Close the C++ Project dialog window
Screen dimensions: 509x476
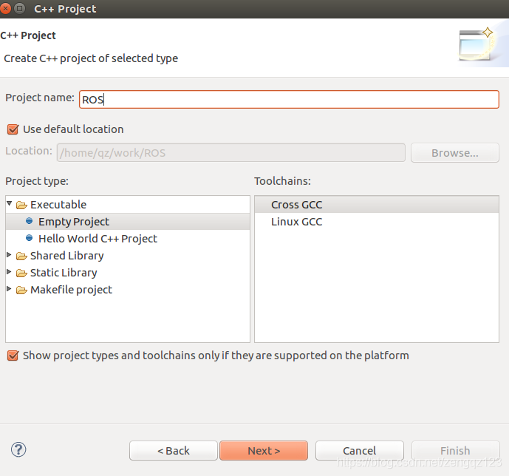point(5,8)
